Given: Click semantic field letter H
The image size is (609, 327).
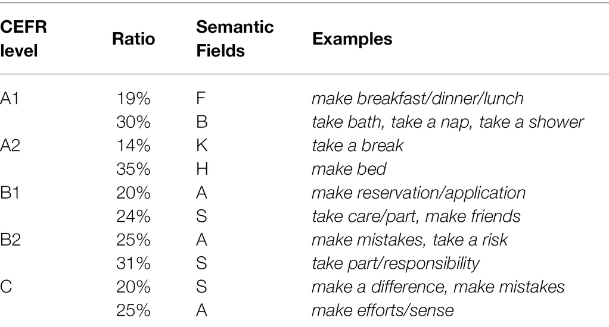Looking at the screenshot, I should [x=202, y=169].
